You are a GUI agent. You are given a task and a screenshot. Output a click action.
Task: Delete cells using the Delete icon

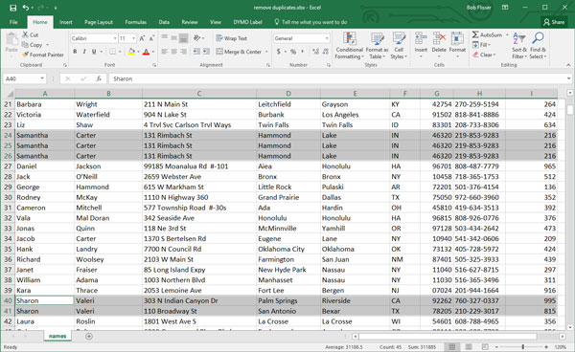pos(439,38)
